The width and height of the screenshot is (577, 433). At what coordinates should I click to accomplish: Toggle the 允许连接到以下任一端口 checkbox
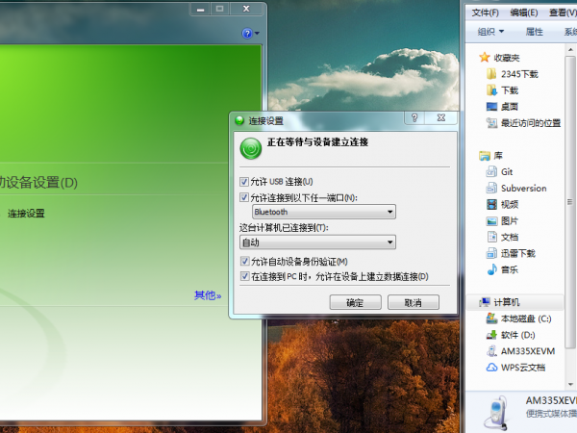(243, 197)
